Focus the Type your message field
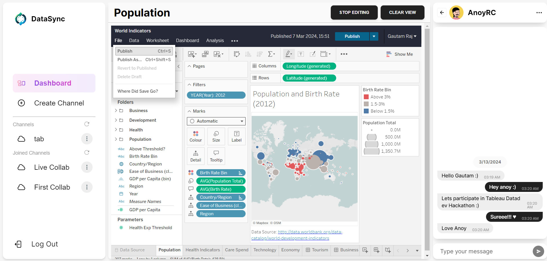The image size is (547, 261). pos(483,251)
